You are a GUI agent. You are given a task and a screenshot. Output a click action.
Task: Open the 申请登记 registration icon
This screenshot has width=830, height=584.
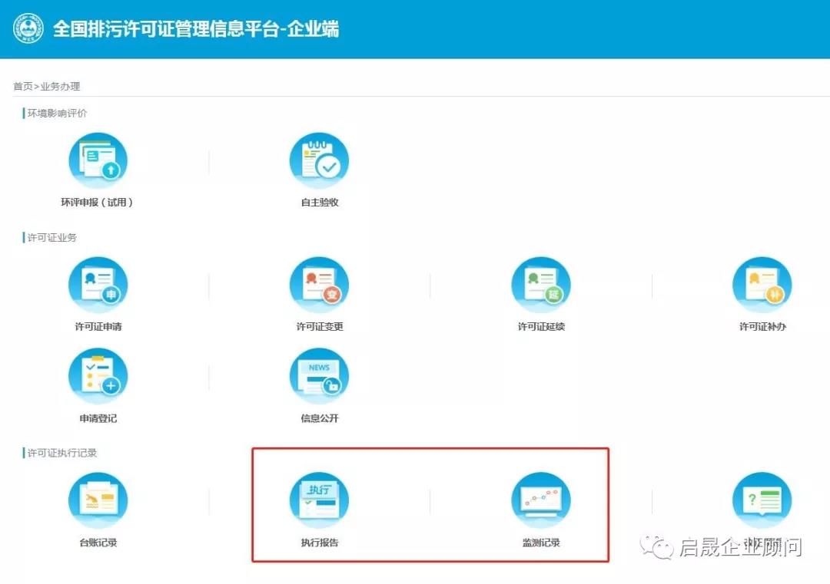pyautogui.click(x=98, y=374)
